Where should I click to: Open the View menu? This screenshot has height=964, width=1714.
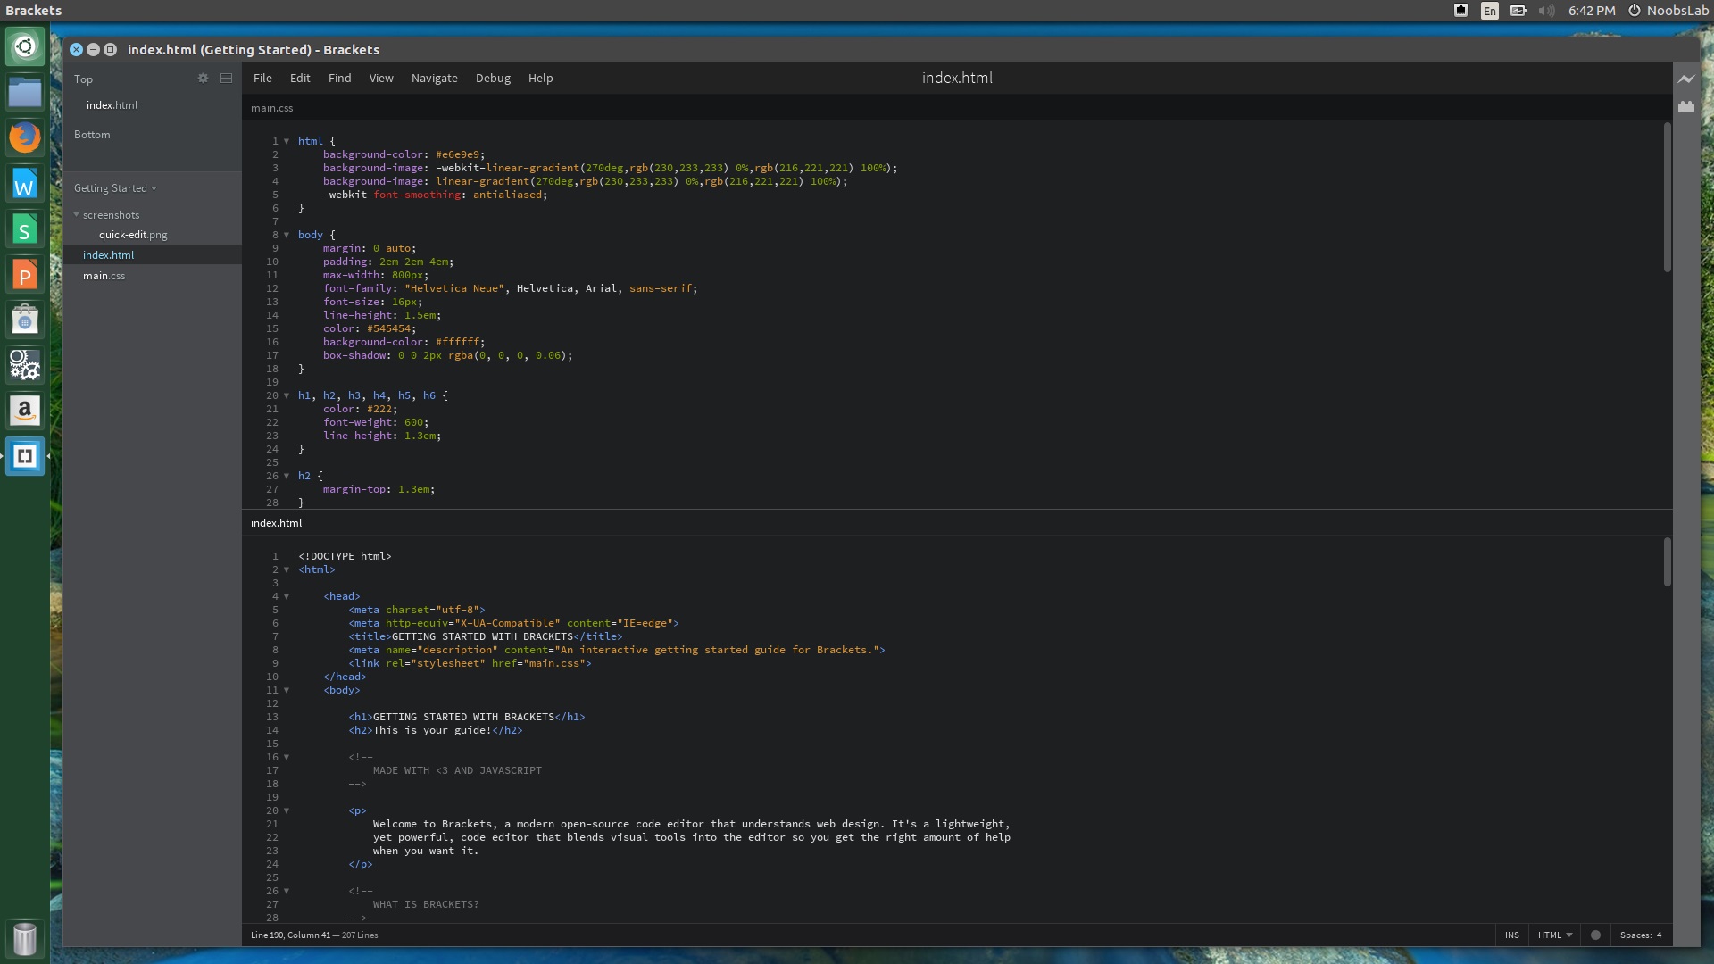coord(381,79)
